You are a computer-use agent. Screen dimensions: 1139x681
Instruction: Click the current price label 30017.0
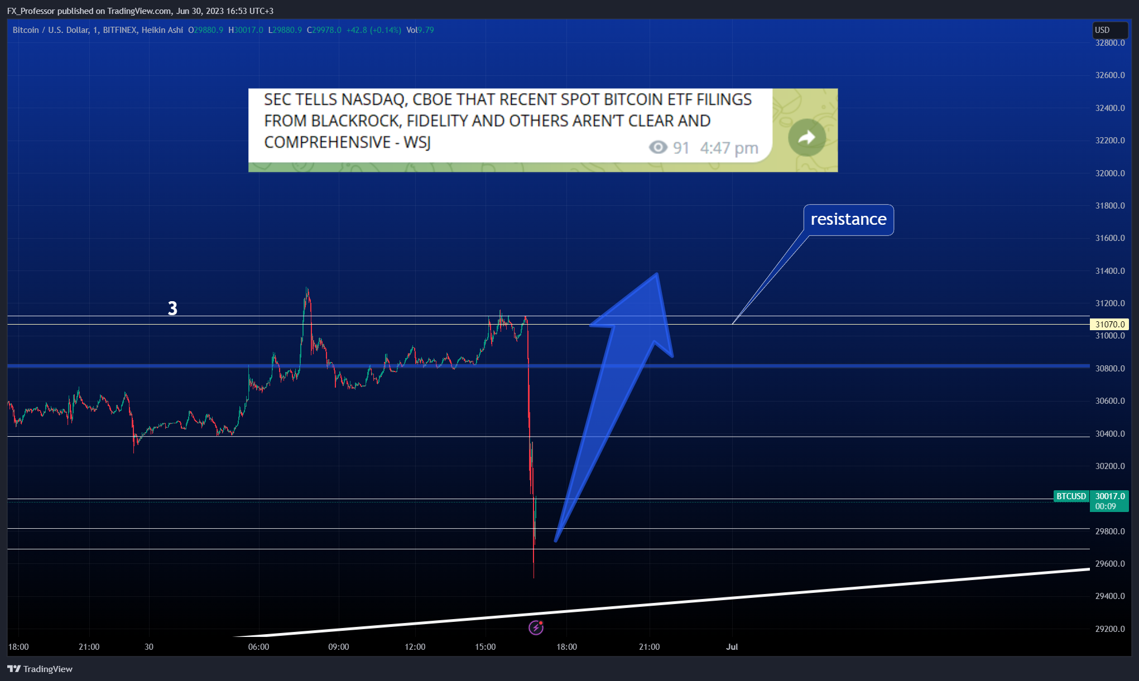pyautogui.click(x=1109, y=496)
